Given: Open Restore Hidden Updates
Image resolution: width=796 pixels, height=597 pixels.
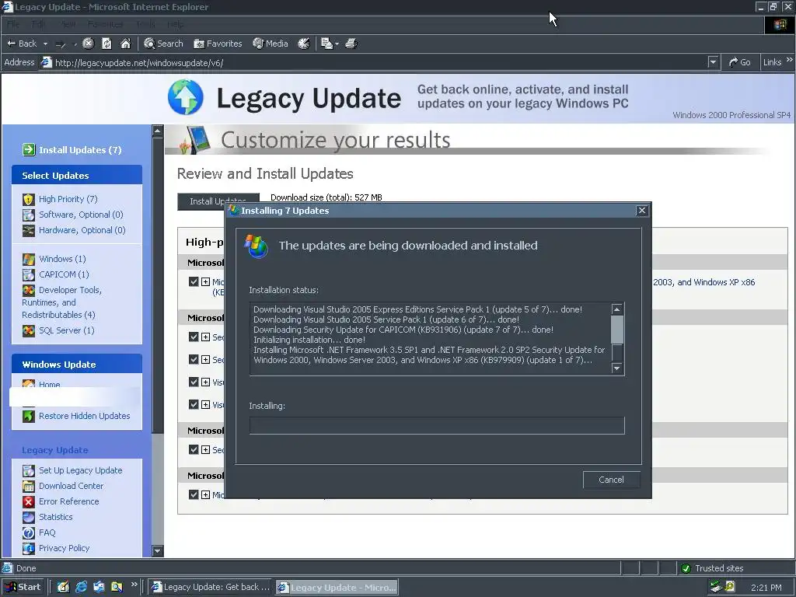Looking at the screenshot, I should click(84, 416).
